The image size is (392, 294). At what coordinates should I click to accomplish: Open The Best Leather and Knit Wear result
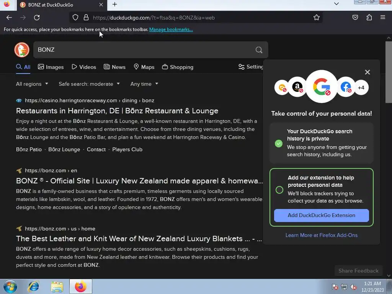coord(139,239)
